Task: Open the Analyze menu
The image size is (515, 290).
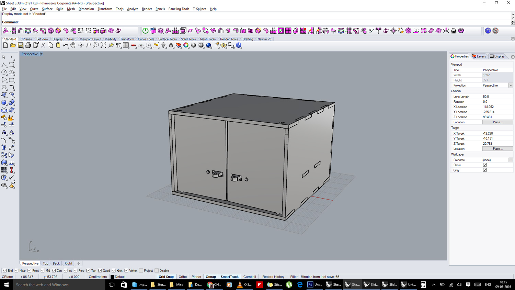Action: point(133,9)
